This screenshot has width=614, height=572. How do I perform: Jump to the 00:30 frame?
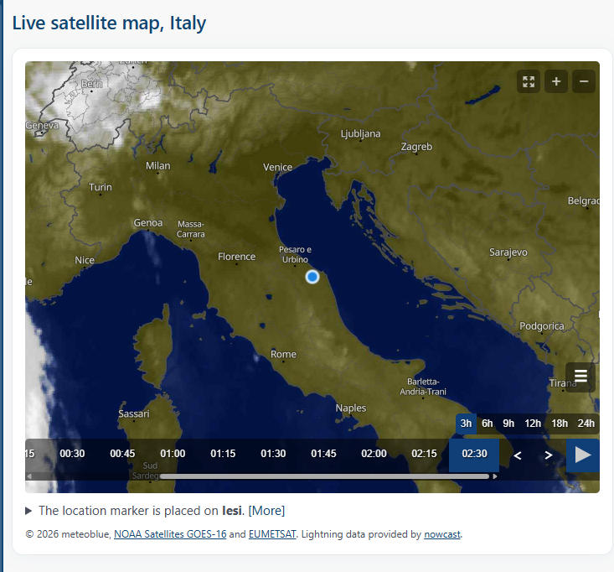point(72,454)
